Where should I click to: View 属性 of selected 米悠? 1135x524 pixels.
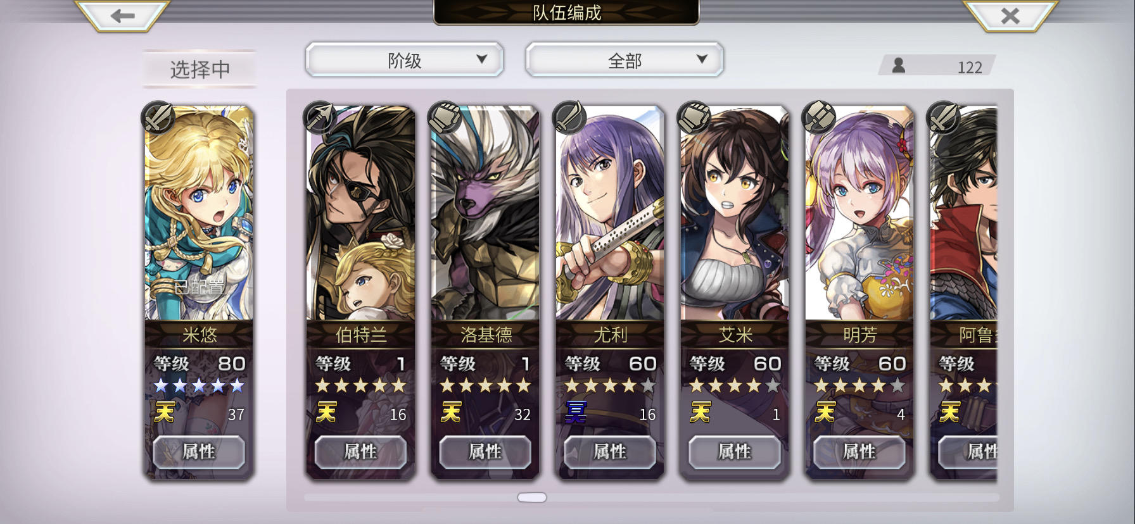(x=199, y=452)
